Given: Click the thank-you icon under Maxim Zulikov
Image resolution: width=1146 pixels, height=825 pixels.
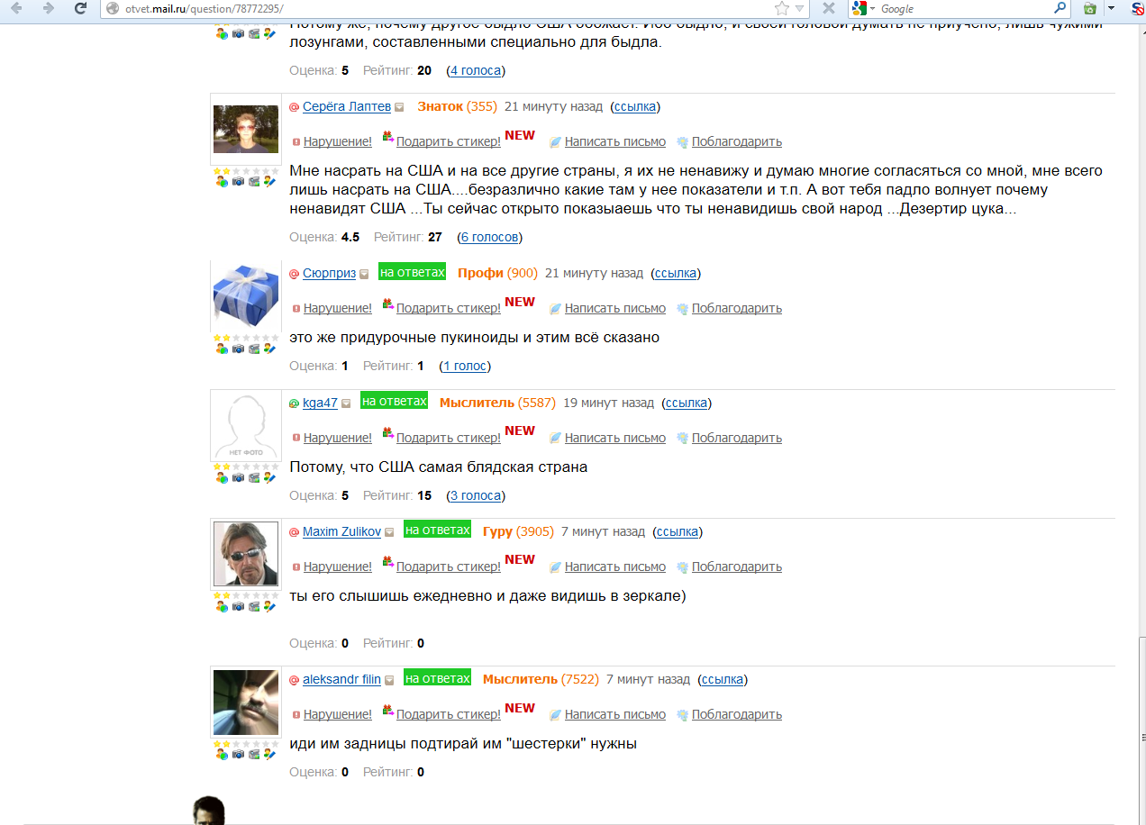Looking at the screenshot, I should 683,567.
